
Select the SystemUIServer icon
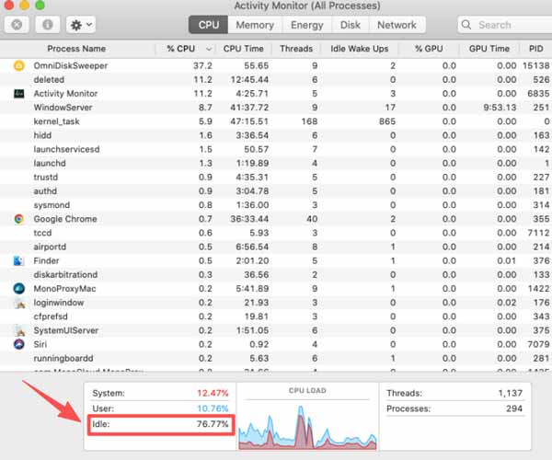(19, 330)
